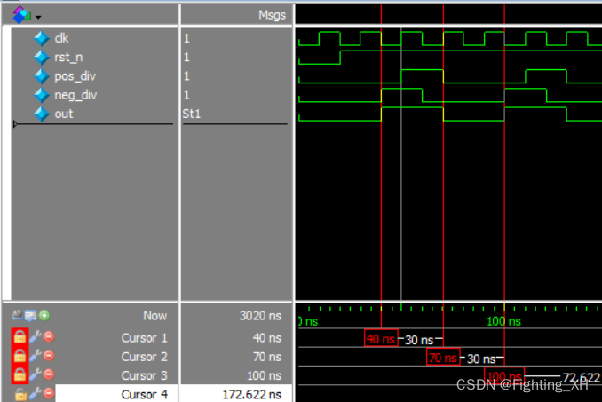Click the Cursor 3 value 100 ns

pos(264,375)
